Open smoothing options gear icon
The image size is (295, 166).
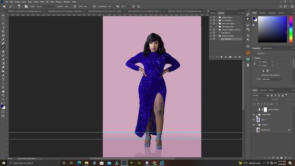click(x=118, y=6)
